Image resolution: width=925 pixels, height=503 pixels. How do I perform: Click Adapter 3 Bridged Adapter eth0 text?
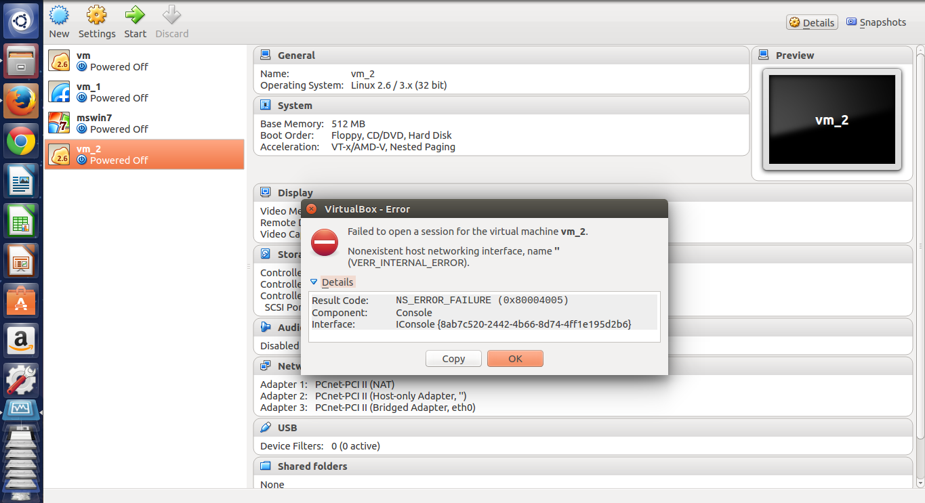368,408
